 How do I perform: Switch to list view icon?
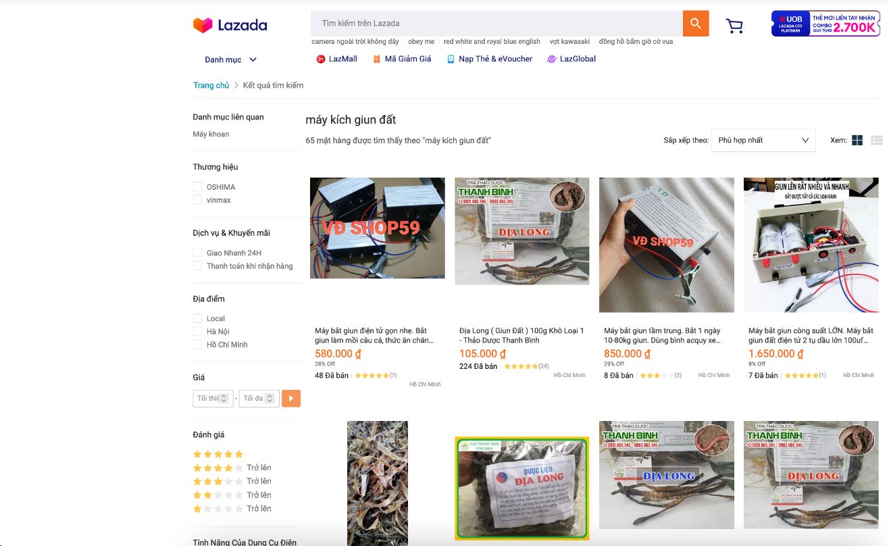coord(877,141)
